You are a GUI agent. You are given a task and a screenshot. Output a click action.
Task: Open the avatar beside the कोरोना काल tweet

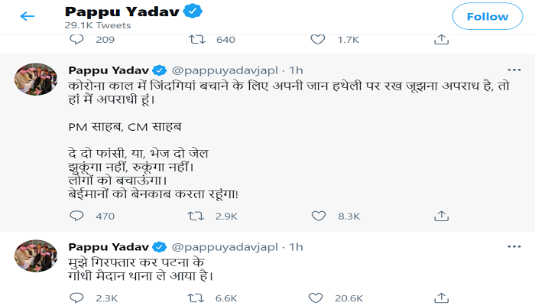35,77
